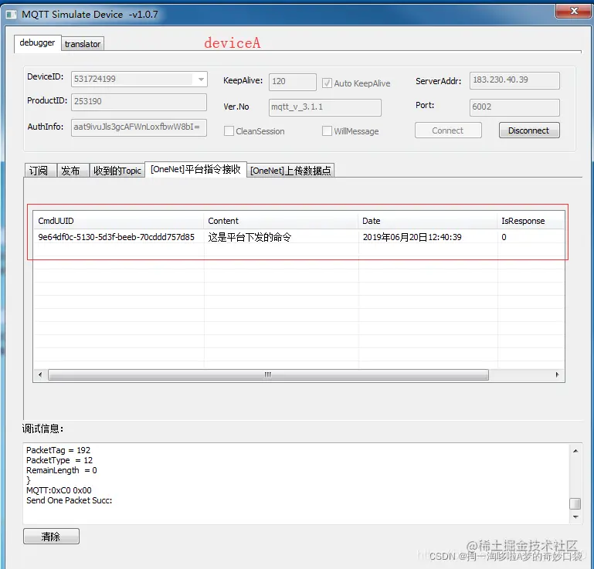The width and height of the screenshot is (594, 569).
Task: Click the log line 'MQTT:0xC0 0x00'
Action: 59,490
